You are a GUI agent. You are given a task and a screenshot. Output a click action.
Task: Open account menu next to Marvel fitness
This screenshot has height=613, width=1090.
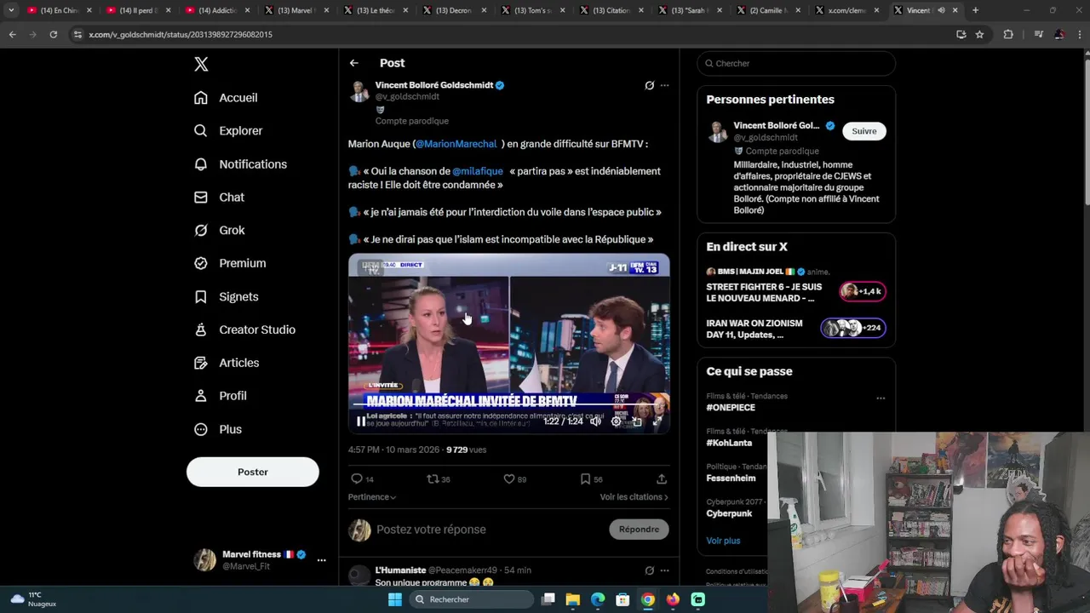(321, 560)
